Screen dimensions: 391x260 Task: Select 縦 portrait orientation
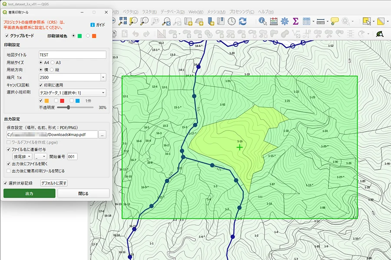(x=52, y=70)
